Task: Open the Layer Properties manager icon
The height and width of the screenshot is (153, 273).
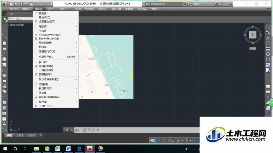Action: 5,20
